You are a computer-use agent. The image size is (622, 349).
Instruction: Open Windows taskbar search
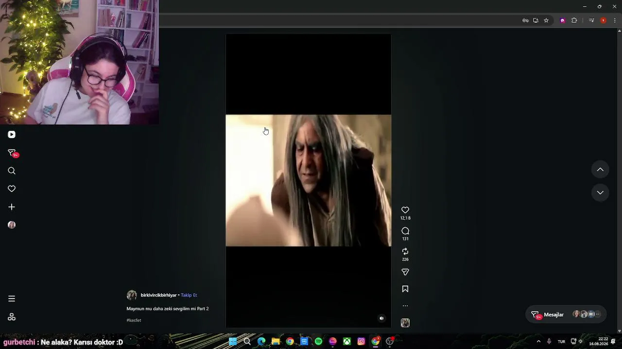247,341
